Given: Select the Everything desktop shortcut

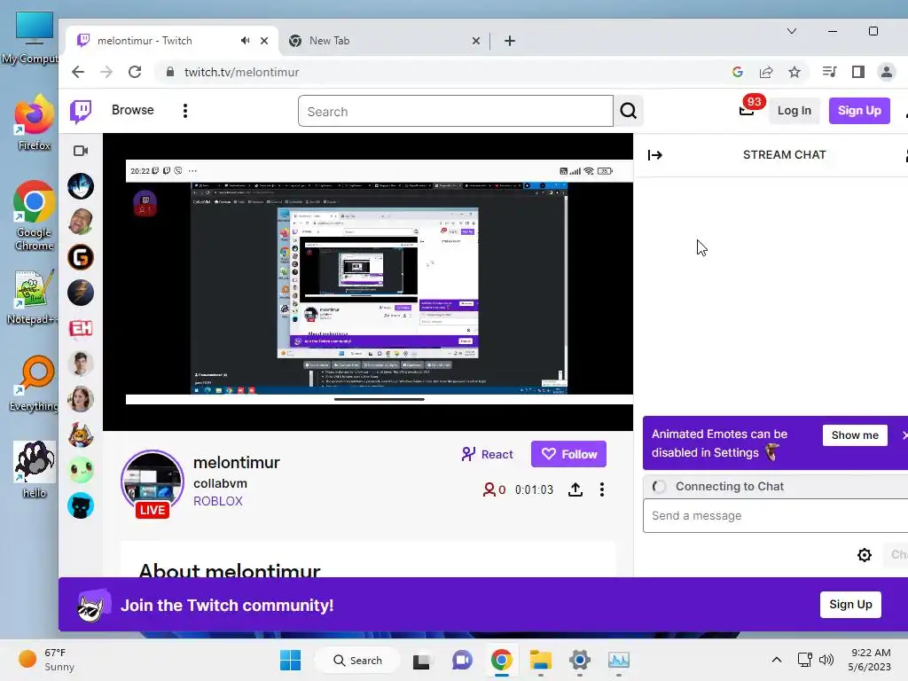Looking at the screenshot, I should tap(34, 383).
